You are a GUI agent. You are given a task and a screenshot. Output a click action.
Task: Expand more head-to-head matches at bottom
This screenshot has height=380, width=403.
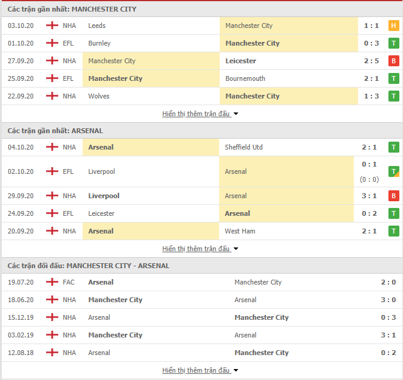200,370
